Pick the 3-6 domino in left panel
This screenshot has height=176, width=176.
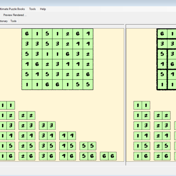47,156
